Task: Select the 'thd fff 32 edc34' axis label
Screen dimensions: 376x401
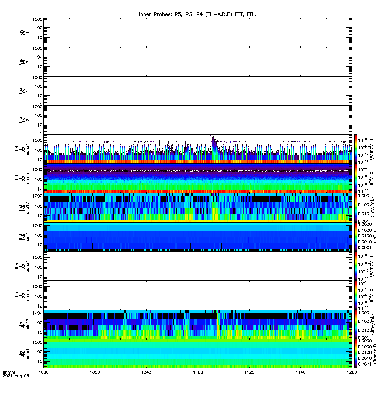Action: (x=22, y=149)
